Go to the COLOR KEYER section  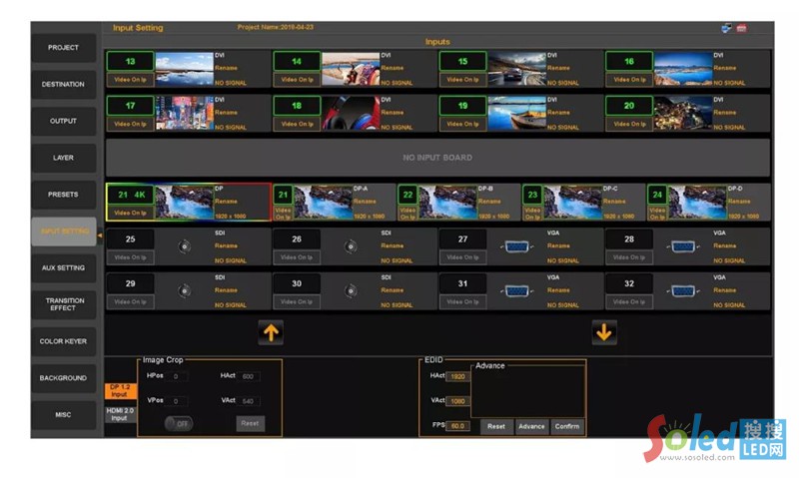point(63,341)
